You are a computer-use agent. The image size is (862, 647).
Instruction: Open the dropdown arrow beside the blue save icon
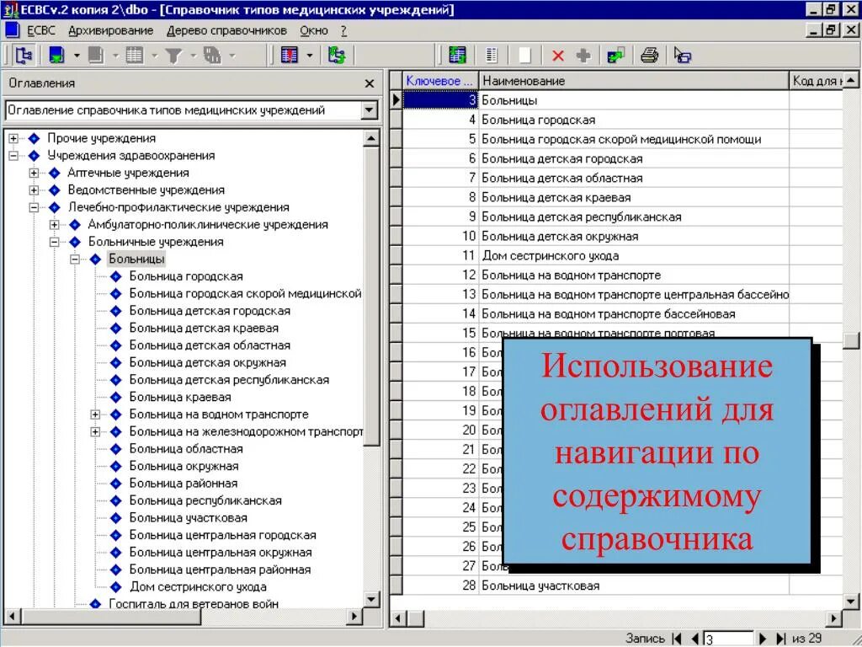click(x=77, y=55)
